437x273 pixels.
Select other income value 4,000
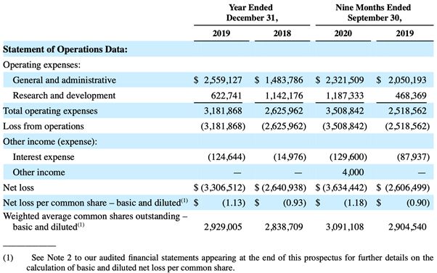point(353,172)
